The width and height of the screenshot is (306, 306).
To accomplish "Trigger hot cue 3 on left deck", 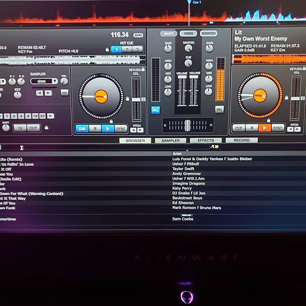I will 137,50.
